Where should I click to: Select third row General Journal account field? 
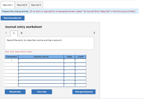point(41,68)
